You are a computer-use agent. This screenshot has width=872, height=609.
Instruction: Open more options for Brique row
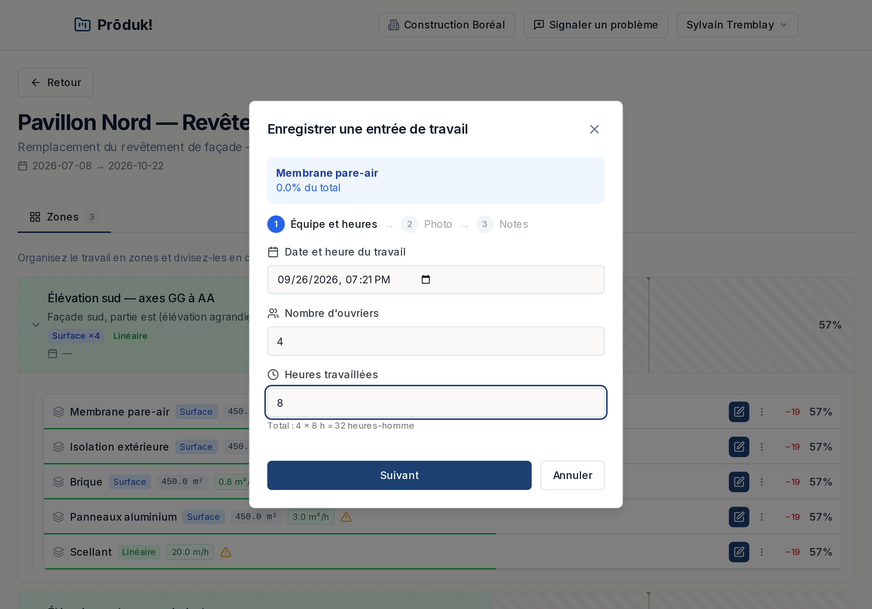[761, 482]
